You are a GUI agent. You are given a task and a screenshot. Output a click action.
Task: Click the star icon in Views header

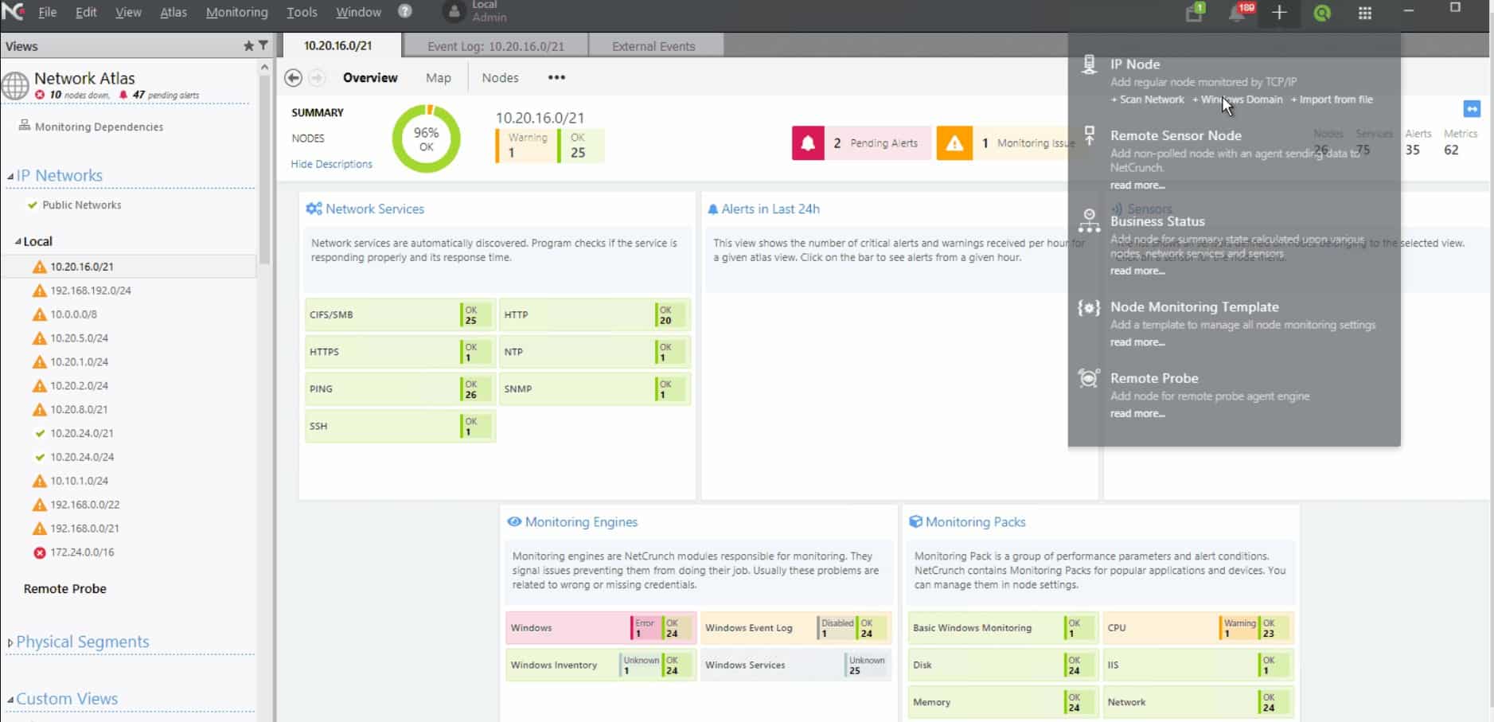click(x=248, y=46)
